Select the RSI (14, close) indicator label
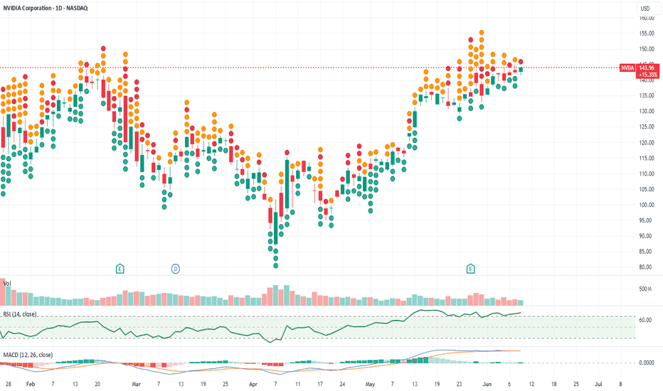663x391 pixels. [x=20, y=314]
